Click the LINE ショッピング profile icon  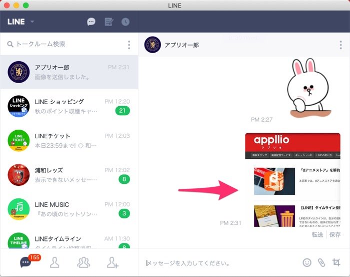[19, 106]
